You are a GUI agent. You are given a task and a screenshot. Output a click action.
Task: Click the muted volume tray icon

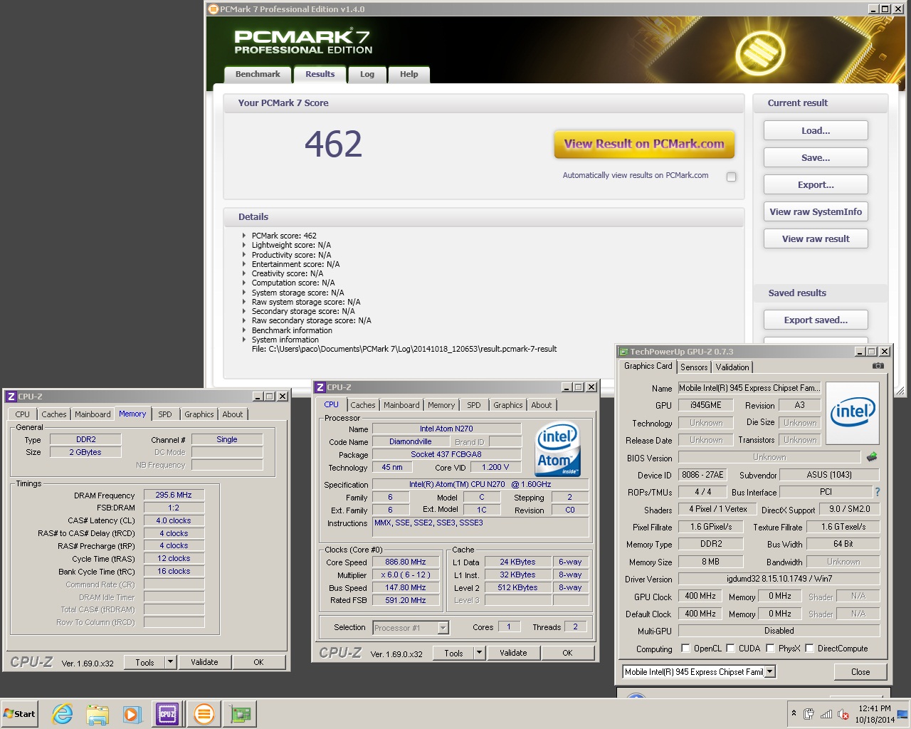pyautogui.click(x=843, y=714)
